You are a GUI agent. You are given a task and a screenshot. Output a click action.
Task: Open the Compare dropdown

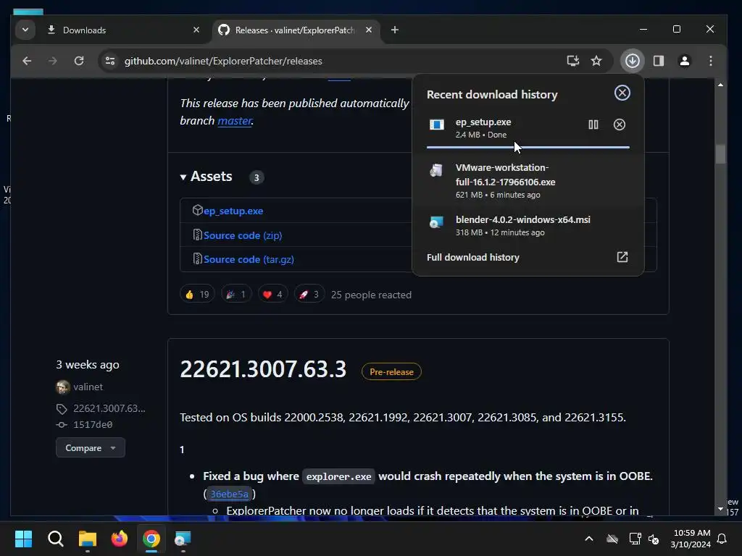[91, 447]
